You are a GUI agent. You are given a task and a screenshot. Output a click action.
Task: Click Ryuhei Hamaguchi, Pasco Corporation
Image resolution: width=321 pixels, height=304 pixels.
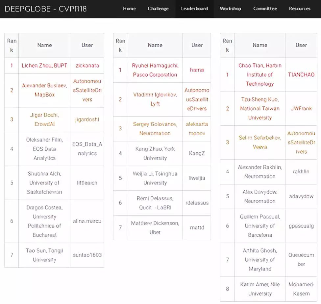click(155, 70)
